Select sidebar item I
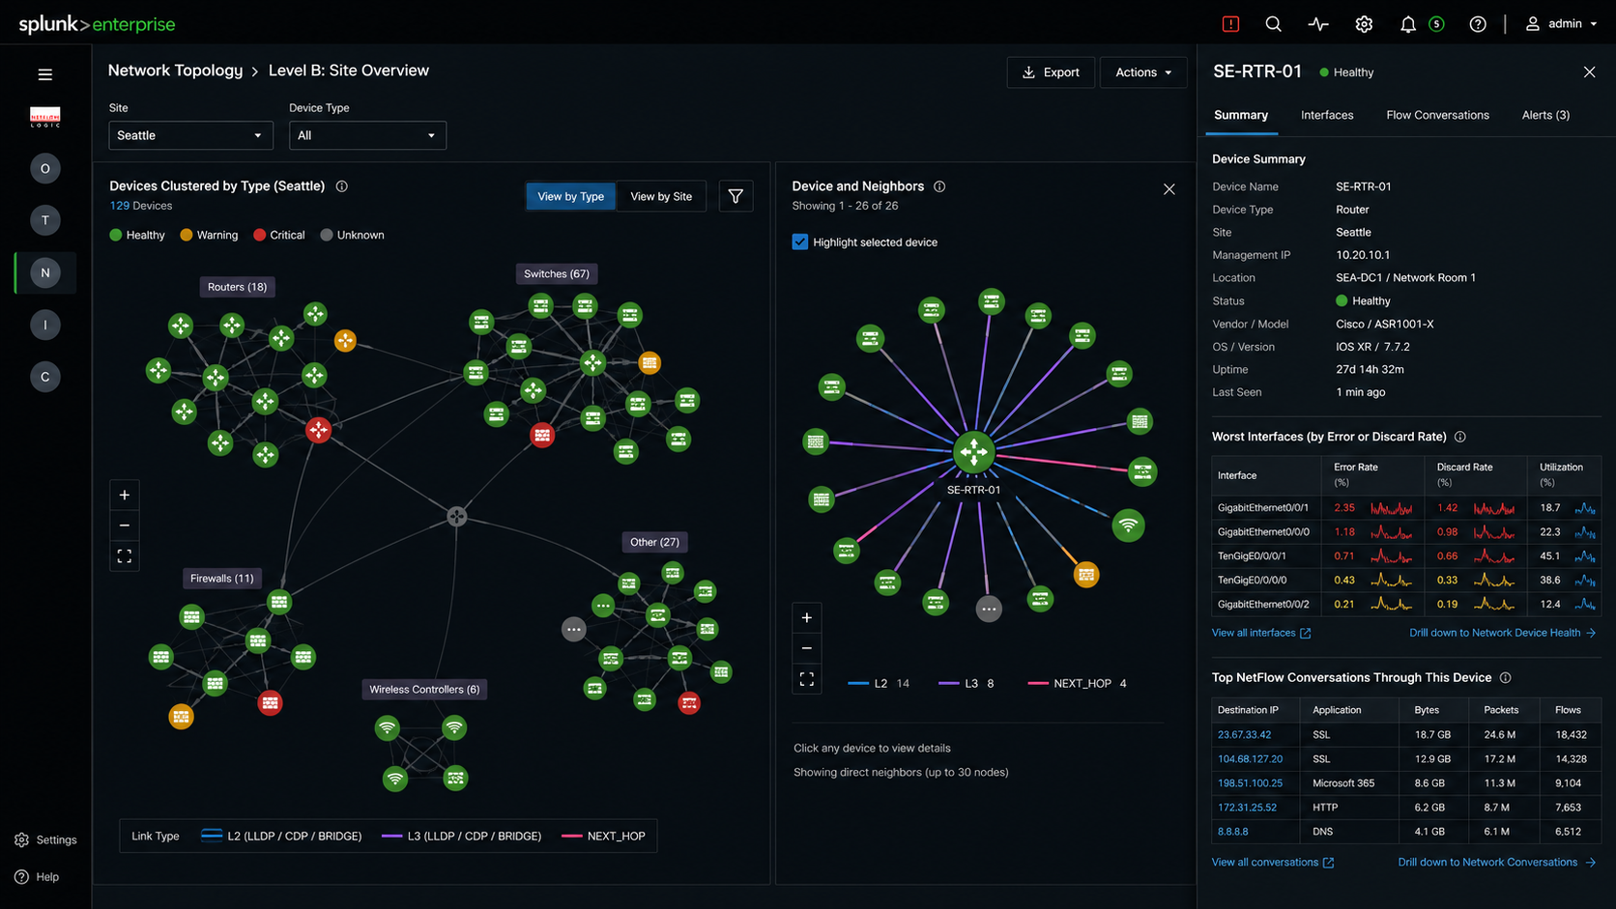Screen dimensions: 1616x909 (x=44, y=325)
